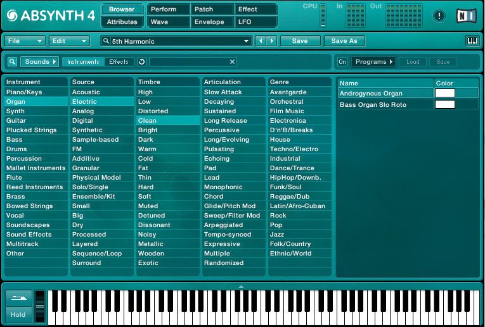
Task: Click the pitch wheel slider beside keyboard
Action: coord(40,306)
